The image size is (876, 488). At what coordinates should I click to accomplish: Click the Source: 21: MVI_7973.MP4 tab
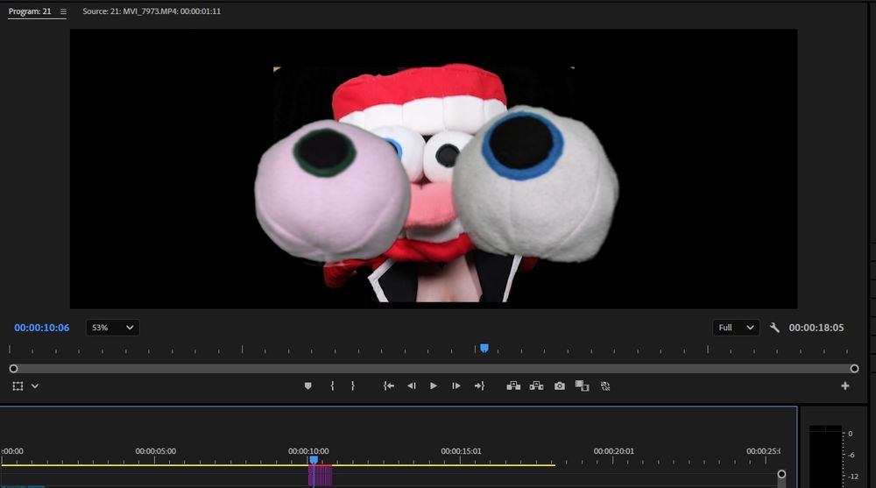[152, 11]
